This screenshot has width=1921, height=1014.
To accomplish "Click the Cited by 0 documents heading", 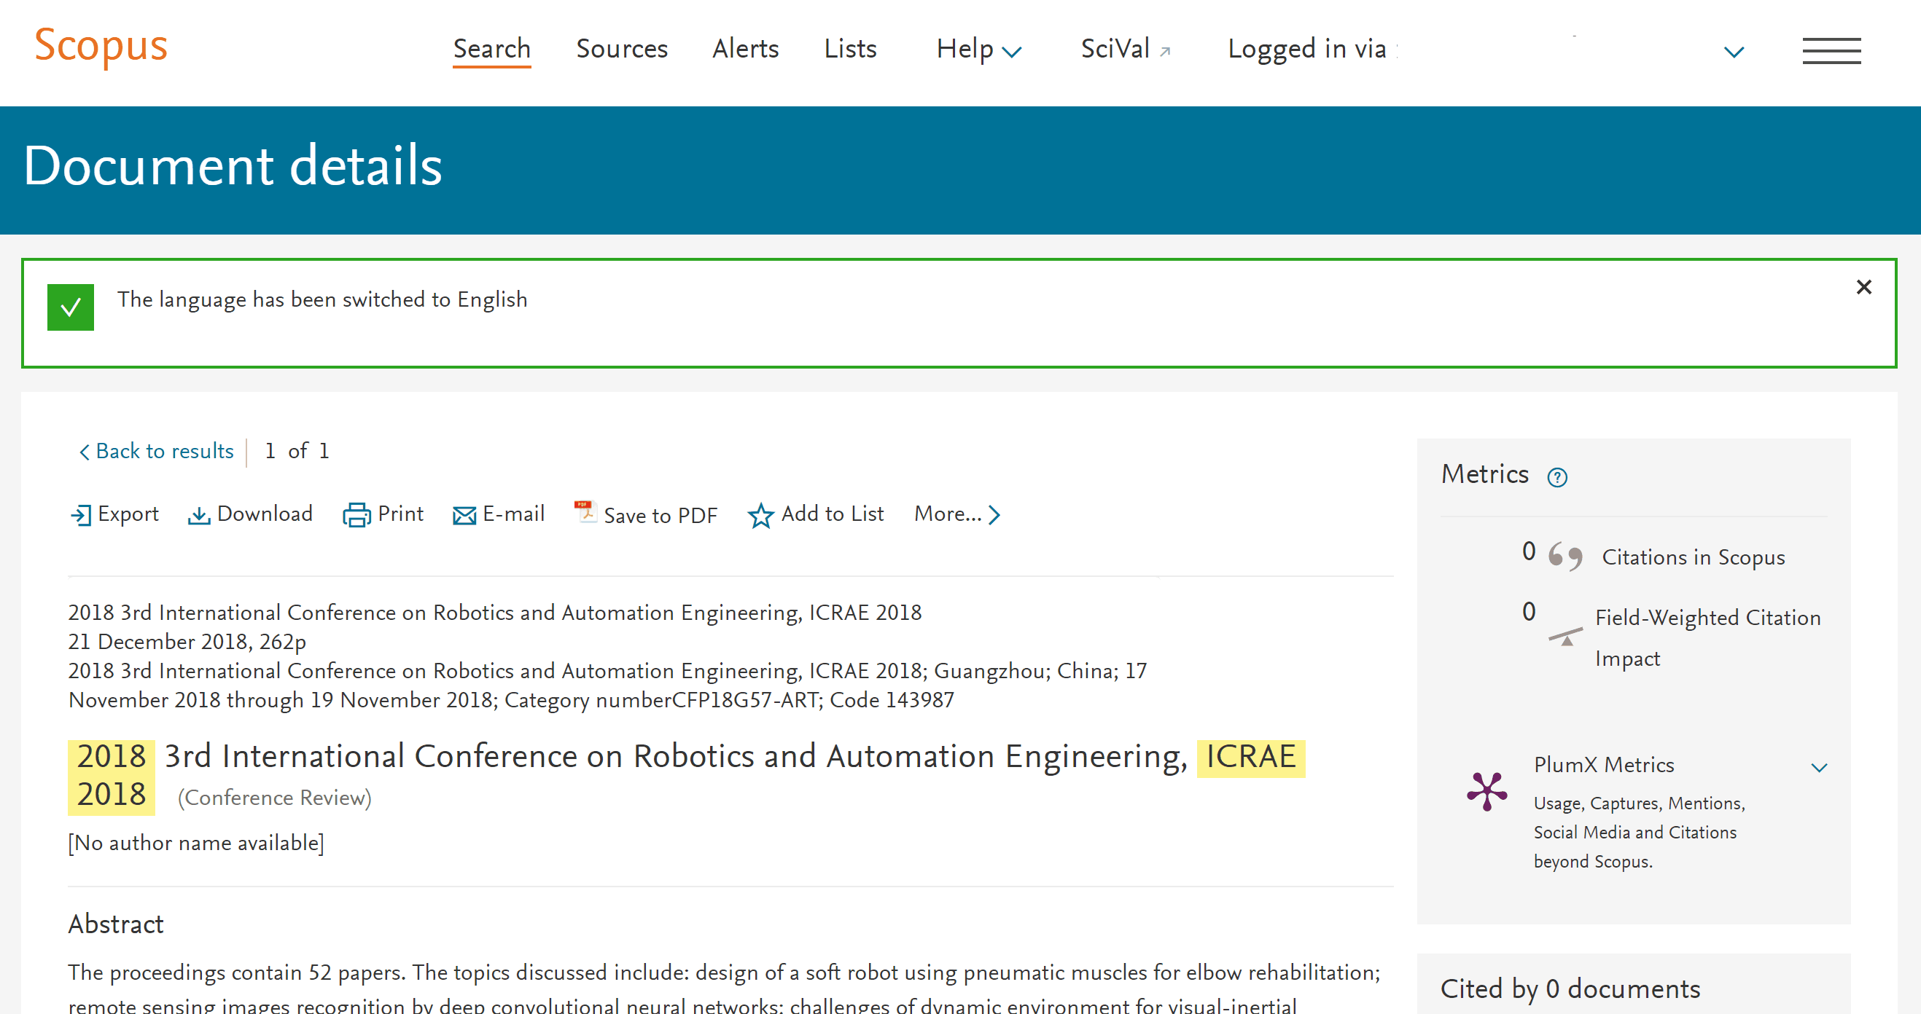I will point(1570,989).
